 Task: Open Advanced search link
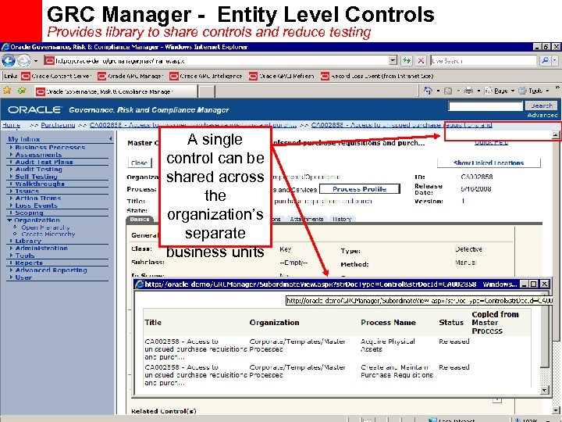coord(542,115)
